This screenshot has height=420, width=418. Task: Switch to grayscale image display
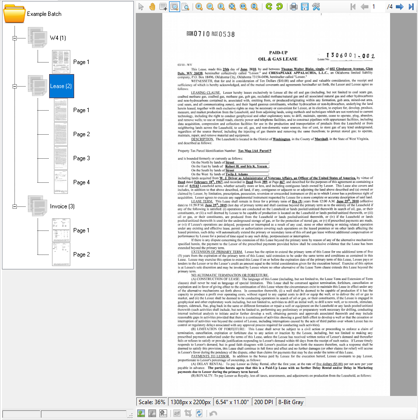(x=152, y=413)
